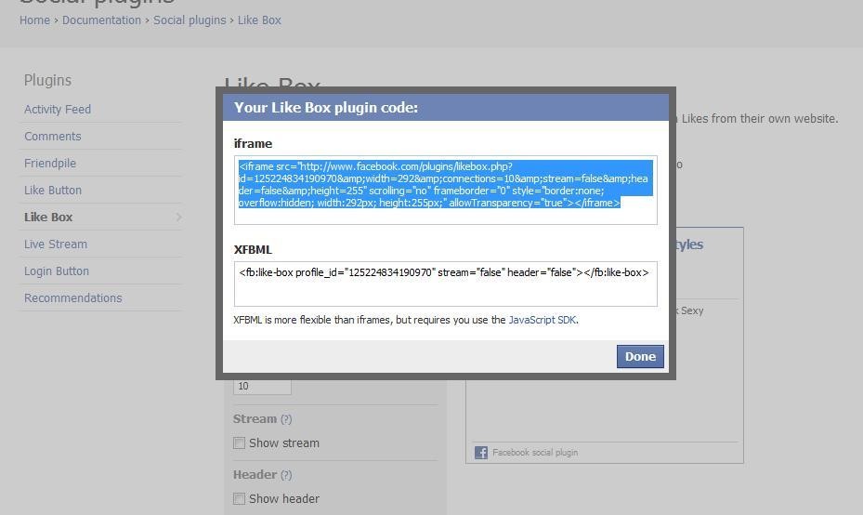Click the XFBML code text box
This screenshot has width=863, height=515.
[x=445, y=284]
